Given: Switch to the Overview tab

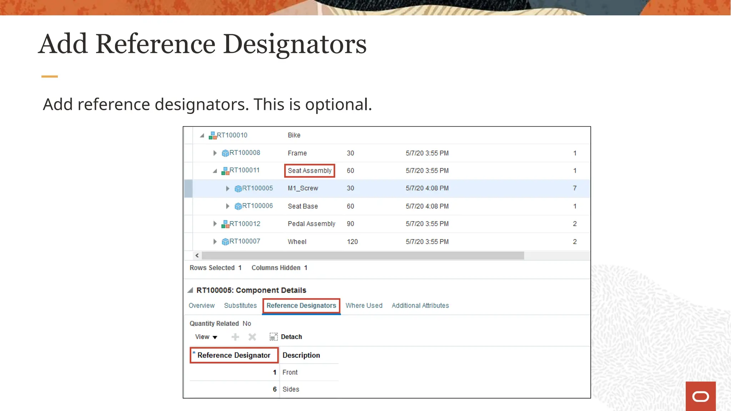Looking at the screenshot, I should pyautogui.click(x=202, y=305).
